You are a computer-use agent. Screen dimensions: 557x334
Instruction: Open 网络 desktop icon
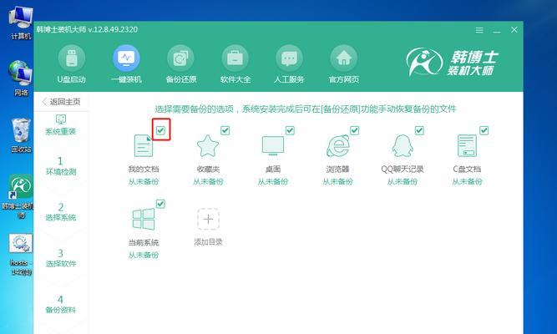click(21, 78)
